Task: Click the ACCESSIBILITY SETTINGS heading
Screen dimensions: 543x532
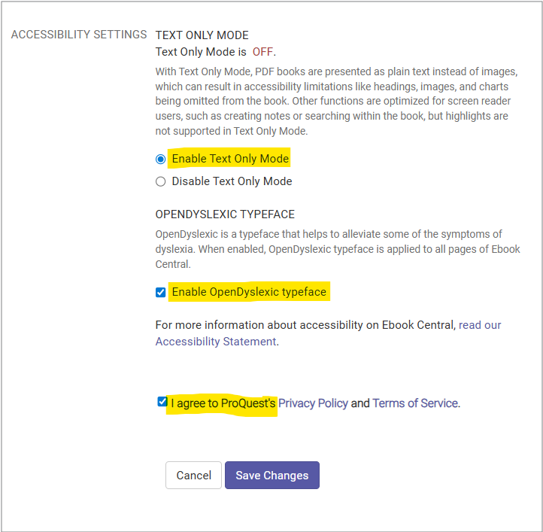Action: click(x=79, y=35)
